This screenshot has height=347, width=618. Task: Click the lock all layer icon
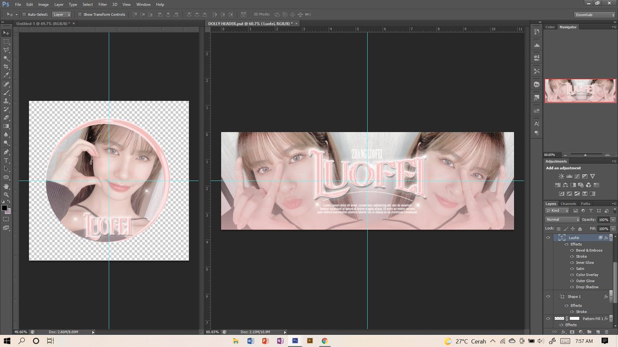click(x=580, y=229)
